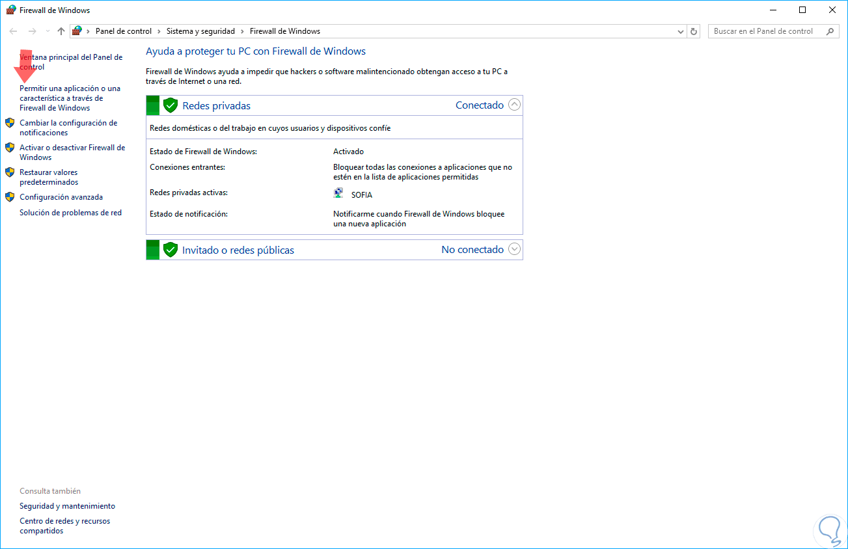Click shield icon beside Configuración avanzada
This screenshot has width=848, height=549.
coord(10,197)
